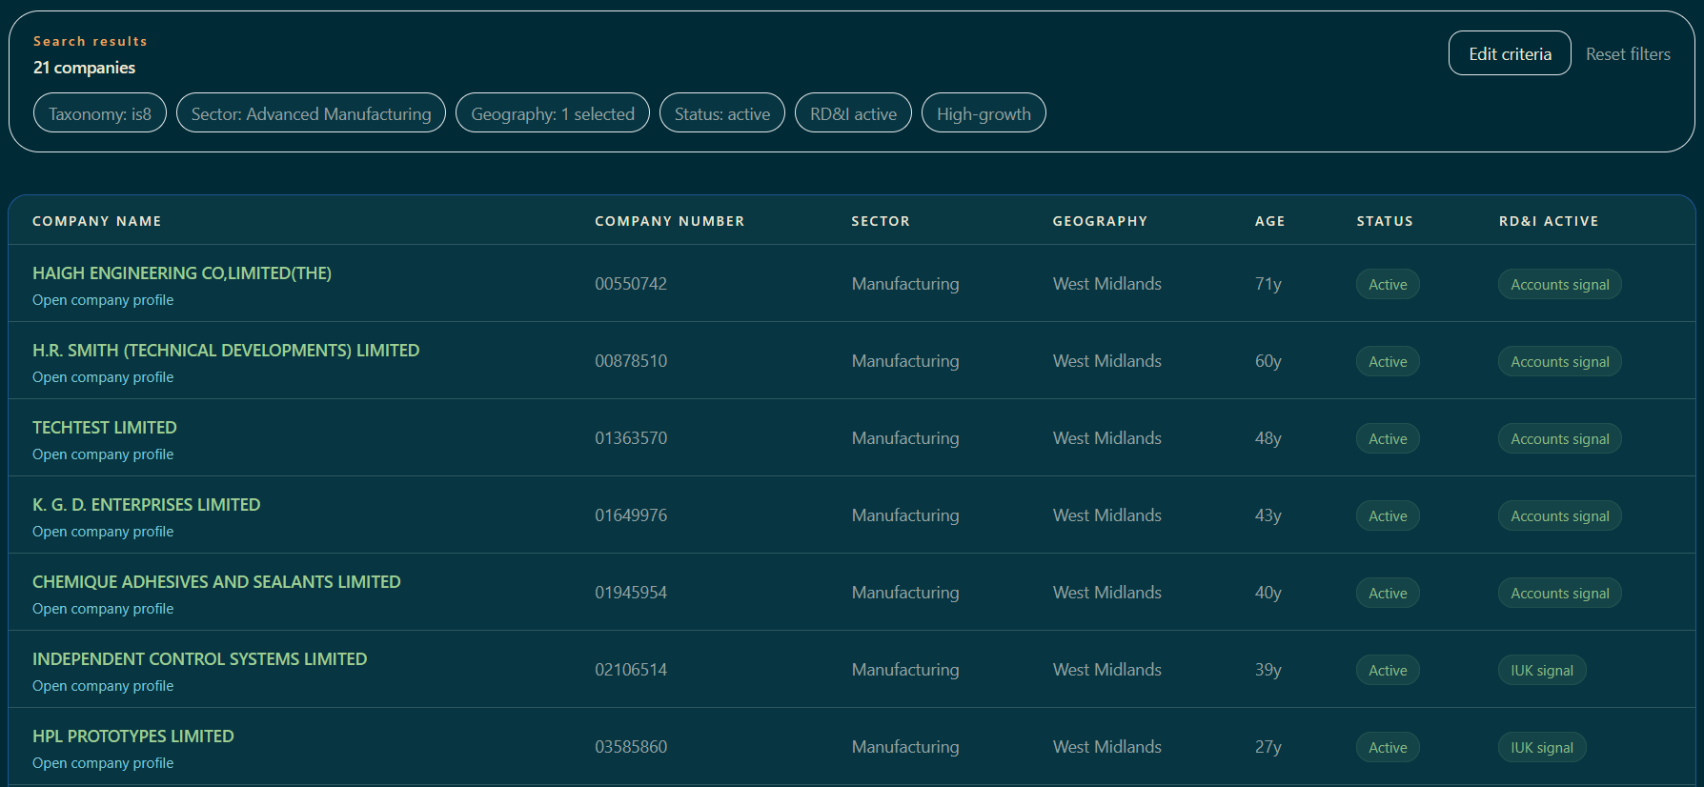Viewport: 1704px width, 787px height.
Task: Select company number 03585860
Action: tap(631, 747)
